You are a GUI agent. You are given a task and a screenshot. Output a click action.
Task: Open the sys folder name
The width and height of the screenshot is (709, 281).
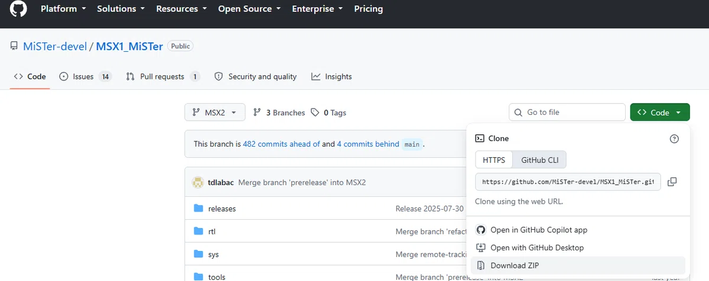click(214, 254)
